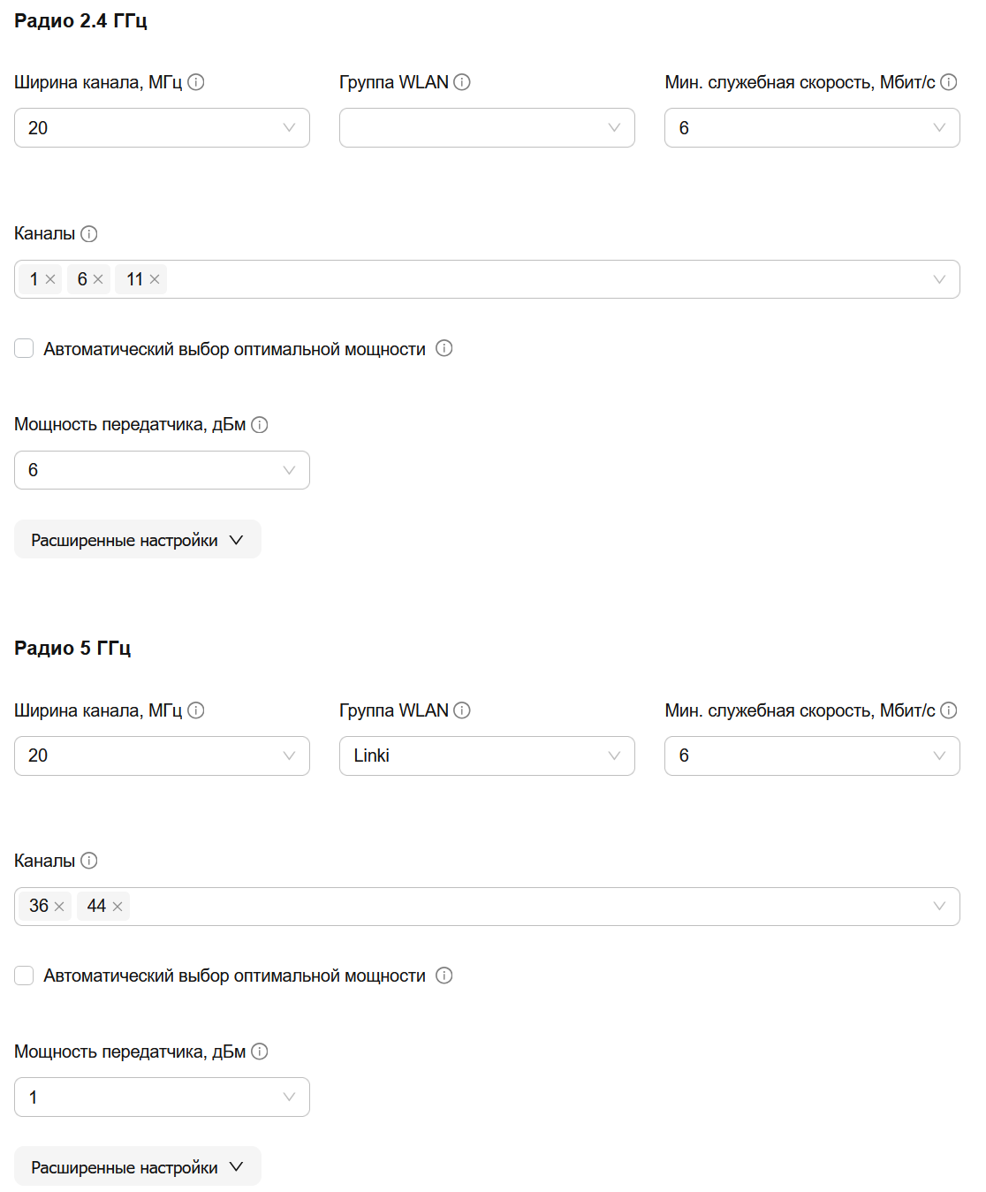Remove channel 11 tag from 2.4 GHz channels
The height and width of the screenshot is (1192, 986).
[155, 279]
